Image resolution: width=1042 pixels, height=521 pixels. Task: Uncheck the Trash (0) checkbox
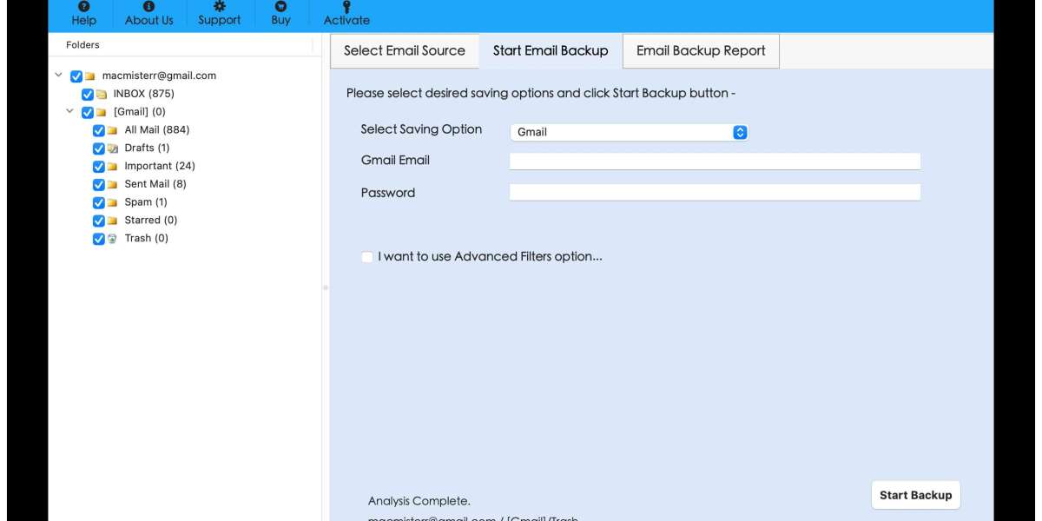pyautogui.click(x=98, y=239)
